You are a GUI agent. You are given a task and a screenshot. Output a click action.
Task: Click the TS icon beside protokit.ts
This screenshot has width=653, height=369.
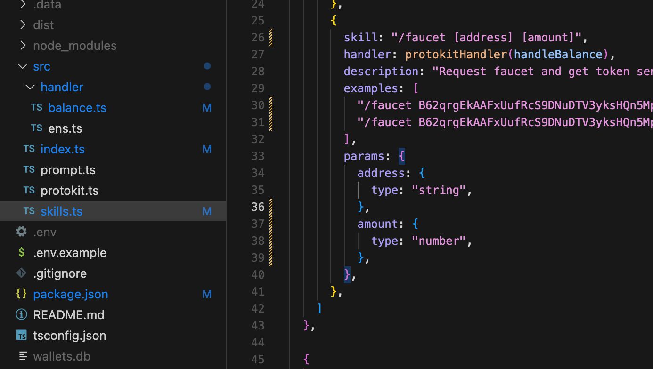[x=29, y=190]
